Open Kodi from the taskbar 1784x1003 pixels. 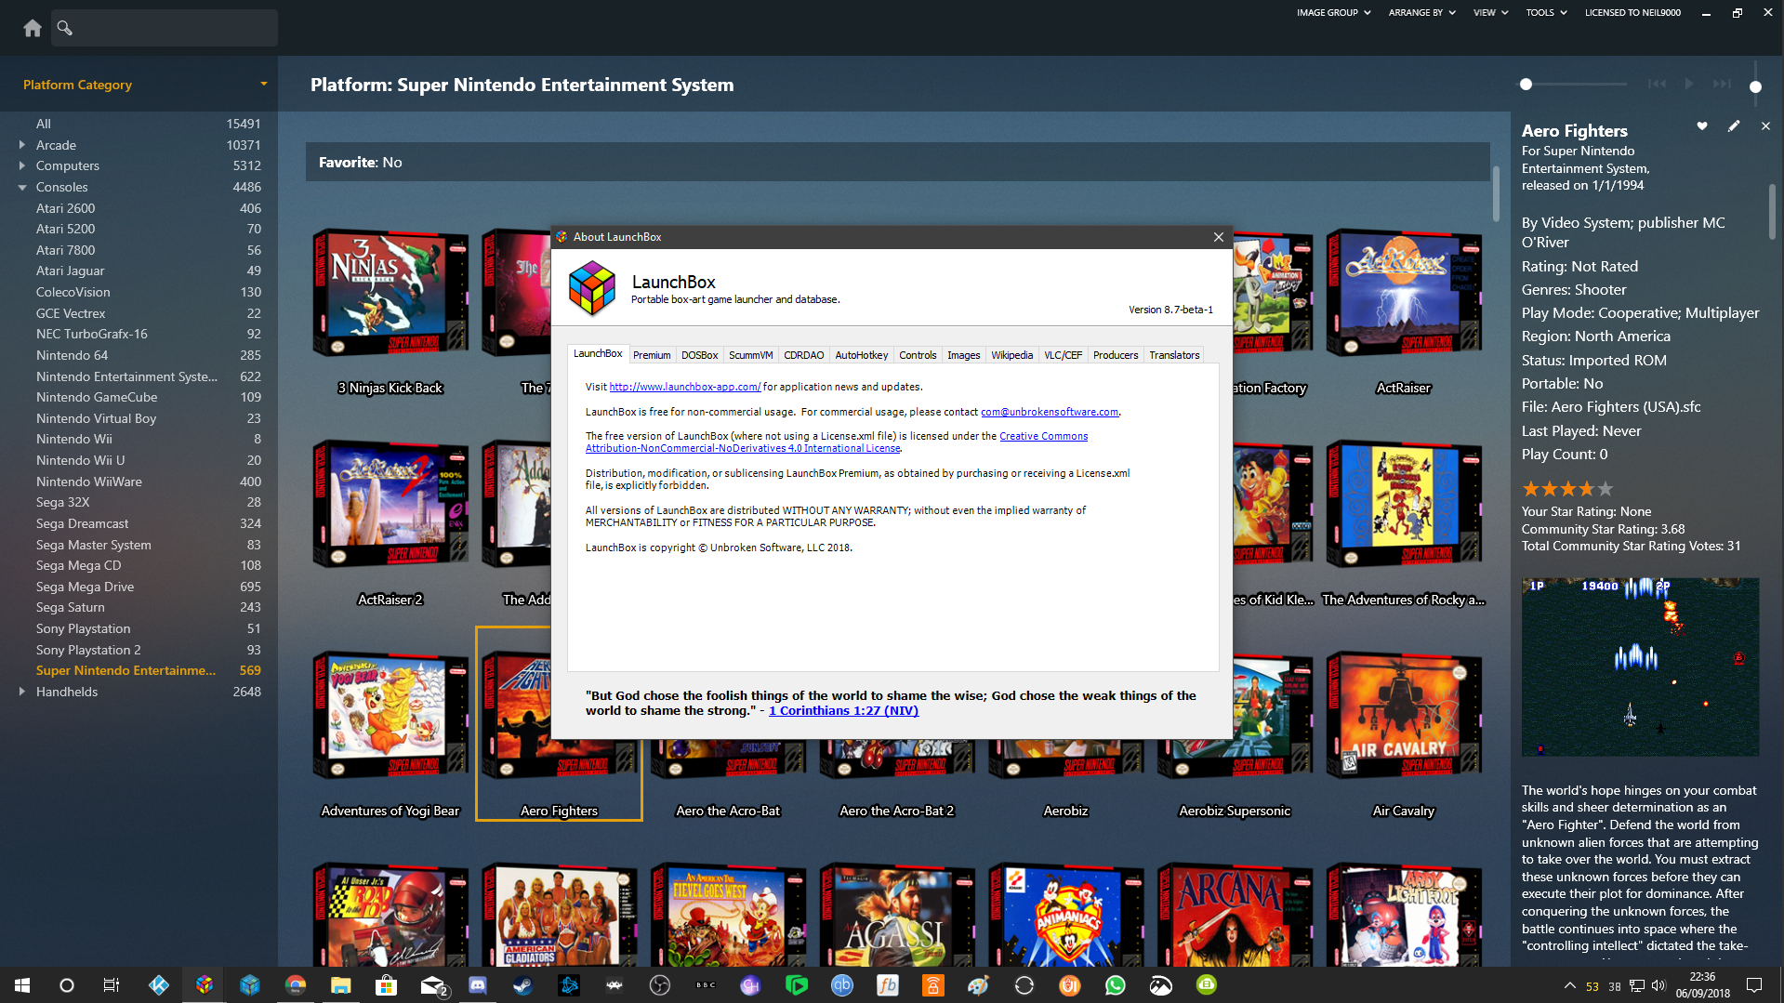click(159, 985)
